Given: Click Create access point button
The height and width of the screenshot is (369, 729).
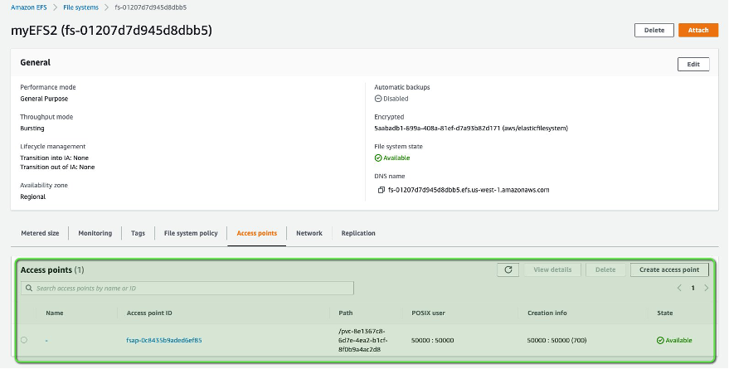Looking at the screenshot, I should (669, 269).
